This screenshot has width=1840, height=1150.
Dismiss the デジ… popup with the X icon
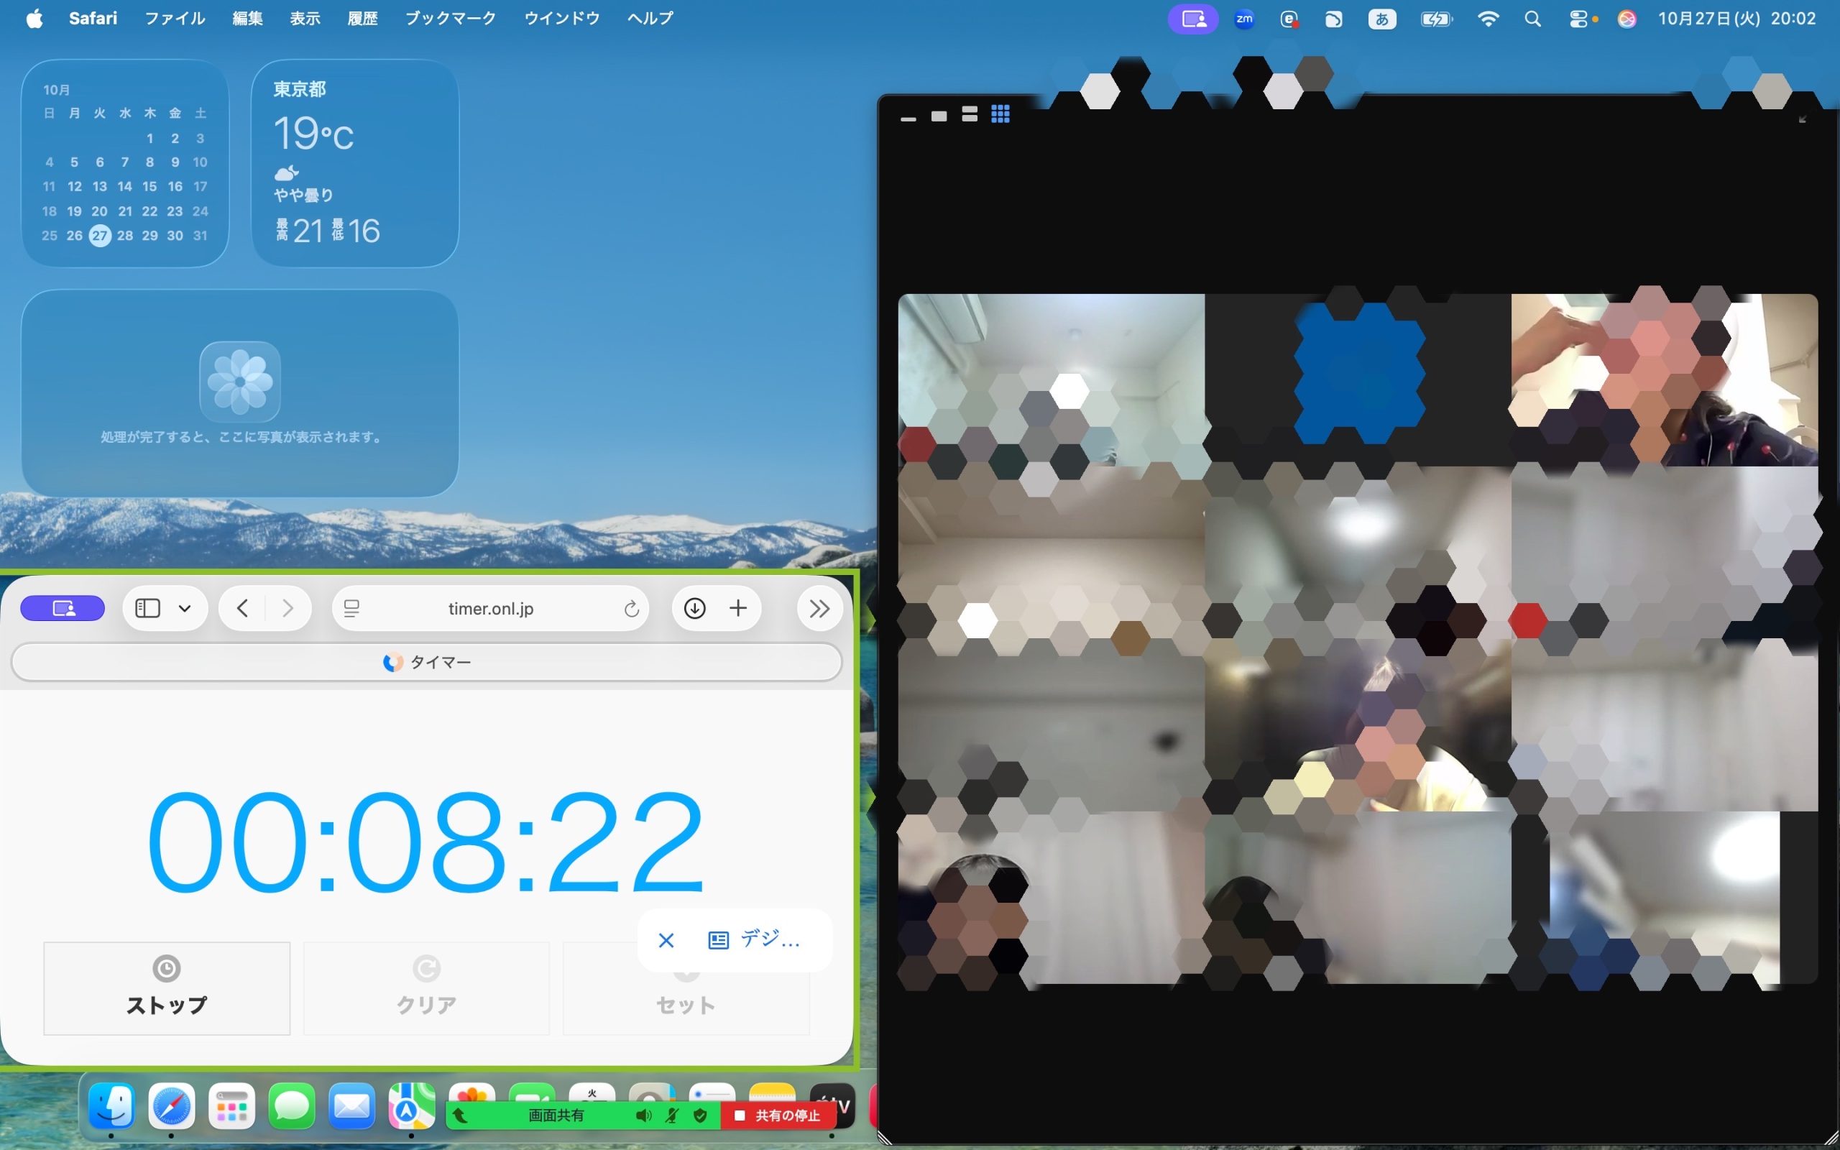(666, 940)
